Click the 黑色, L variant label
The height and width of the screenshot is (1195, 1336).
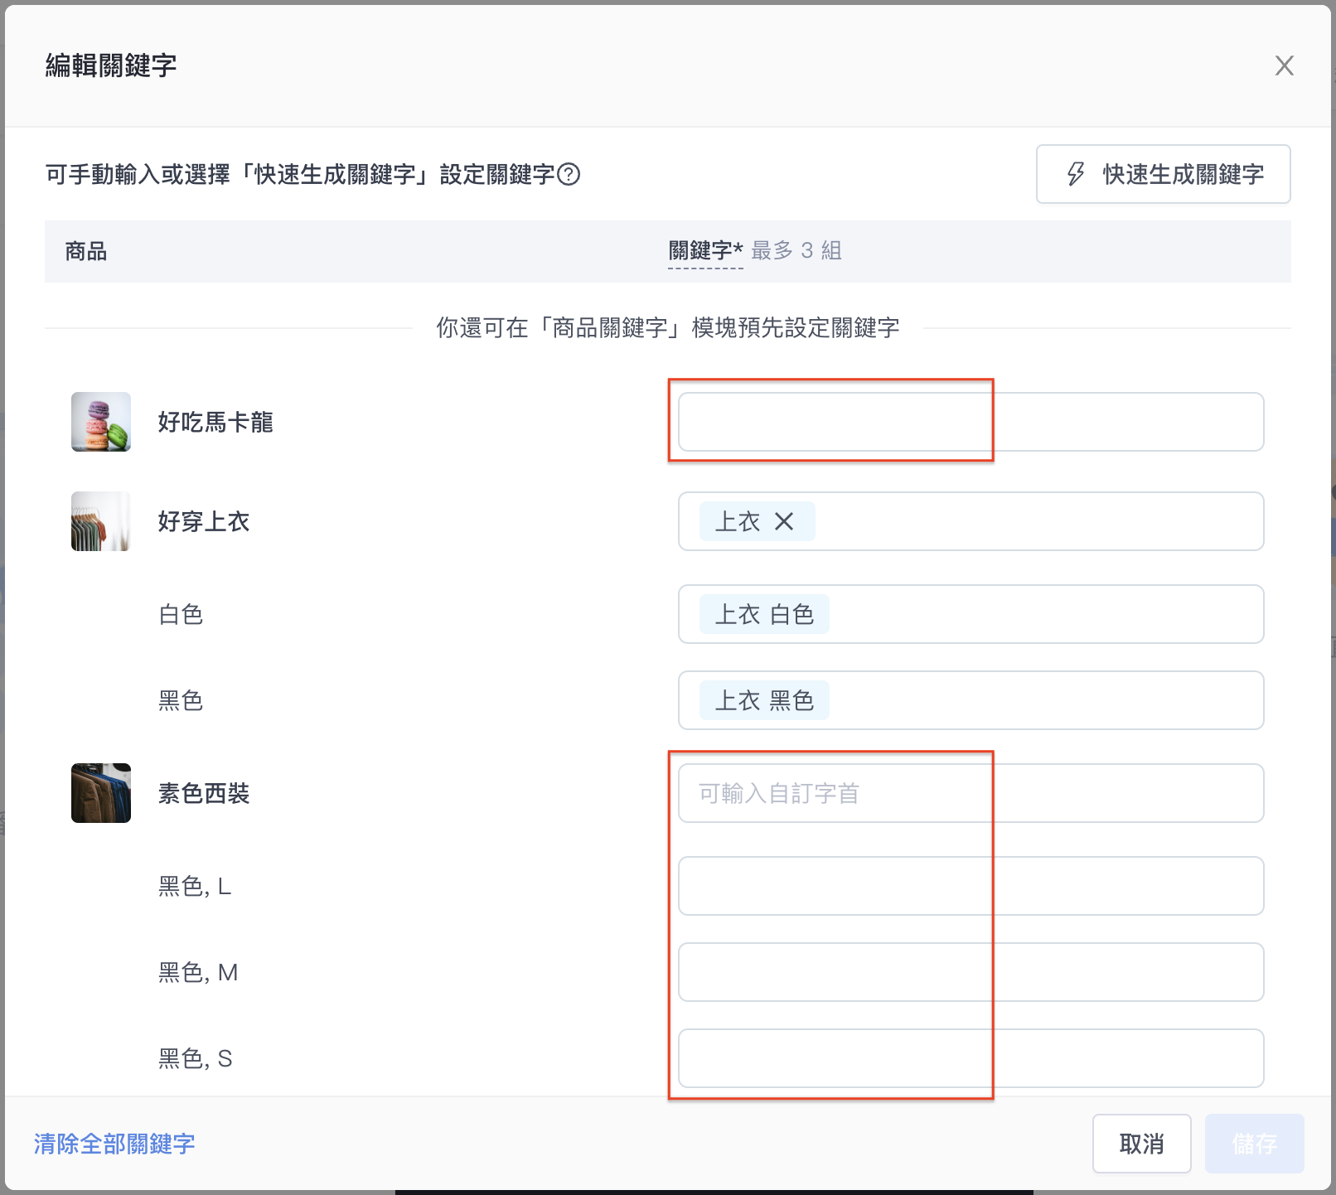195,886
